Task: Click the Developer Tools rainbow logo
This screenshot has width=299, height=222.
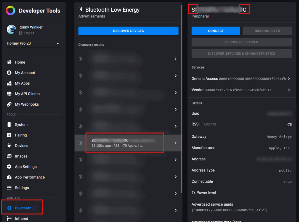Action: point(11,11)
